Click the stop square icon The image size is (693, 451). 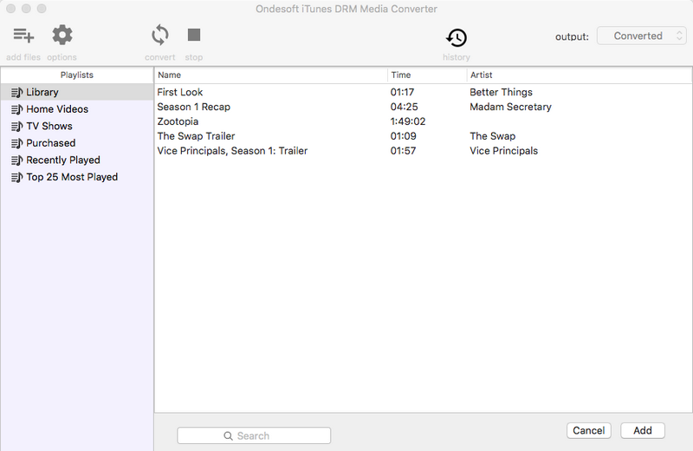tap(194, 35)
